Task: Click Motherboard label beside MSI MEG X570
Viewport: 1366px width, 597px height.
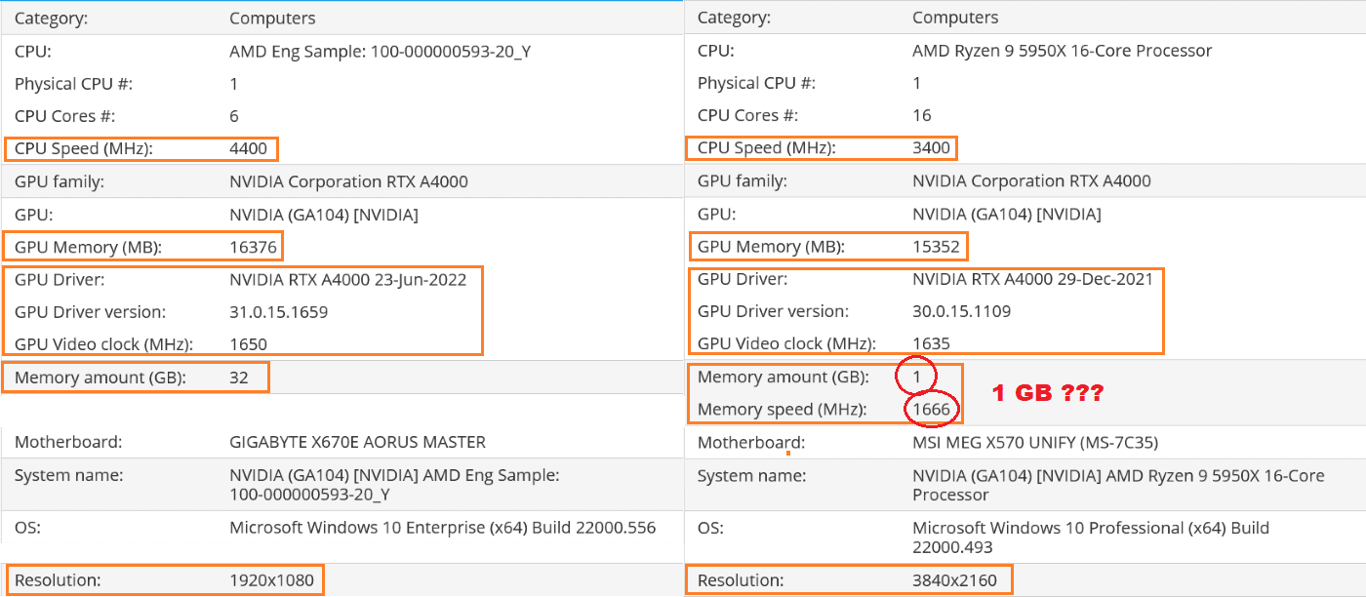Action: point(751,443)
